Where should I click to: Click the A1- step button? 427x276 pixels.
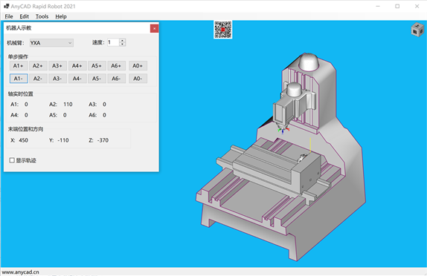coord(19,79)
